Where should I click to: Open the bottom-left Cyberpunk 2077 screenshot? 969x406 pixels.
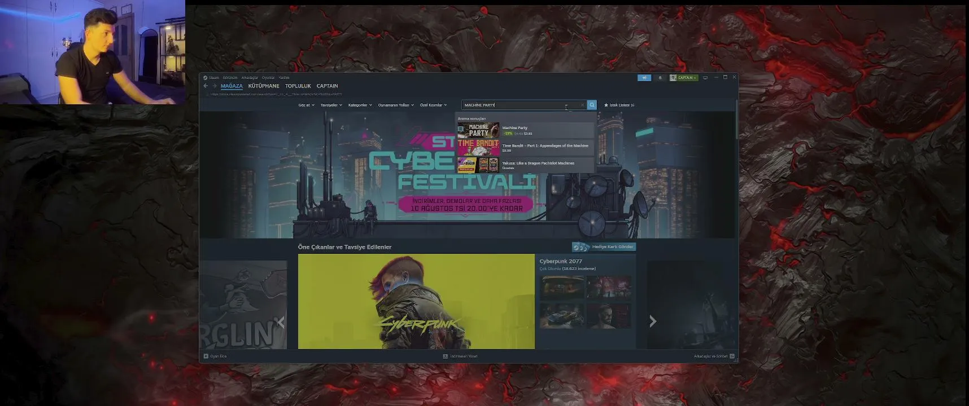tap(562, 315)
